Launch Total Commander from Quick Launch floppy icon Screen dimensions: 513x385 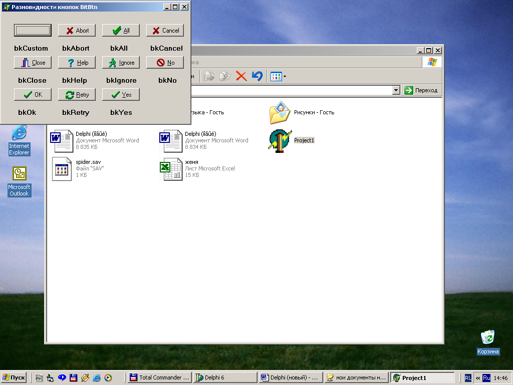73,378
